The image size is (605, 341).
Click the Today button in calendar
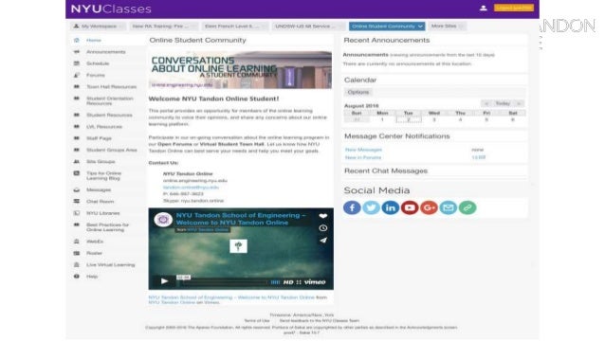click(x=503, y=103)
